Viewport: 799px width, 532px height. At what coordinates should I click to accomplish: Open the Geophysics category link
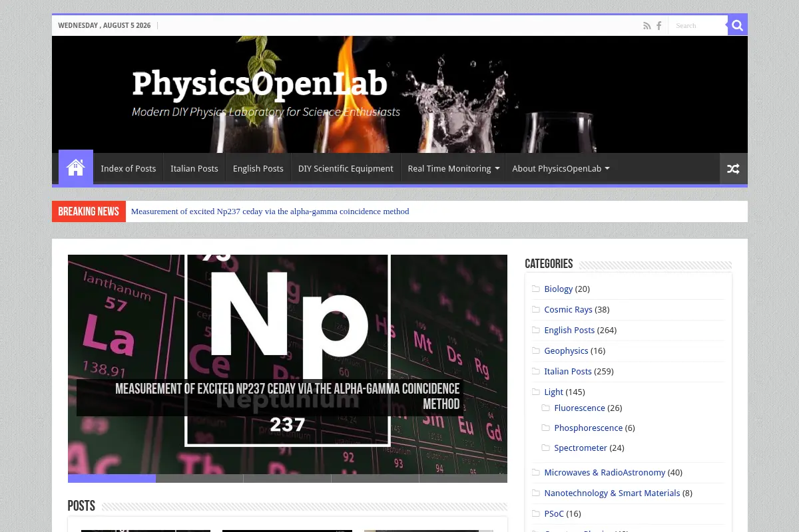tap(566, 350)
